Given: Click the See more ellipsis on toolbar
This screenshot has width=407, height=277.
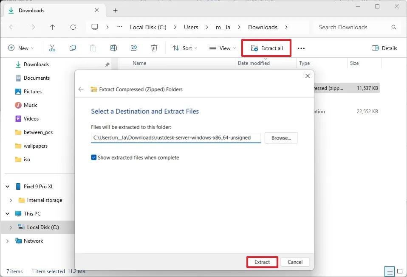Looking at the screenshot, I should [x=301, y=48].
